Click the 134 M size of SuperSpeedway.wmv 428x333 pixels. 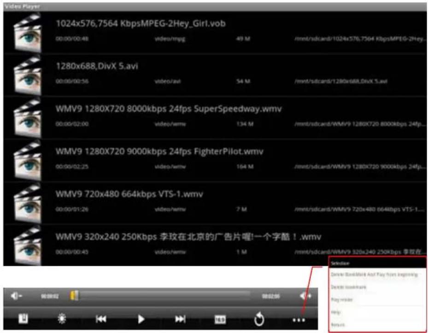(245, 124)
